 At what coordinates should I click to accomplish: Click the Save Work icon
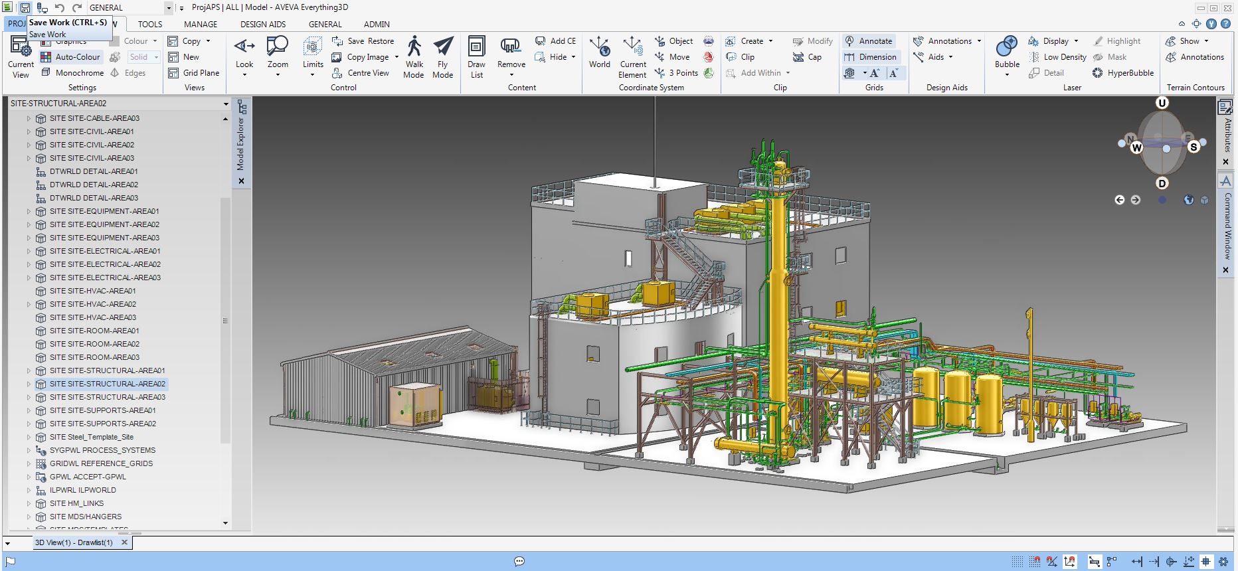[x=25, y=8]
